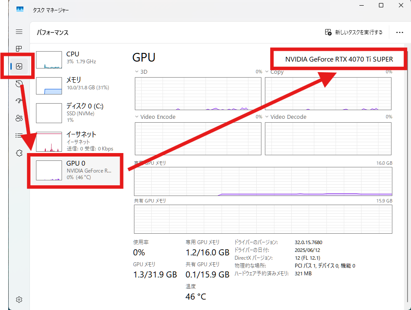This screenshot has height=310, width=411.
Task: Open the three-dots more options menu
Action: point(400,32)
